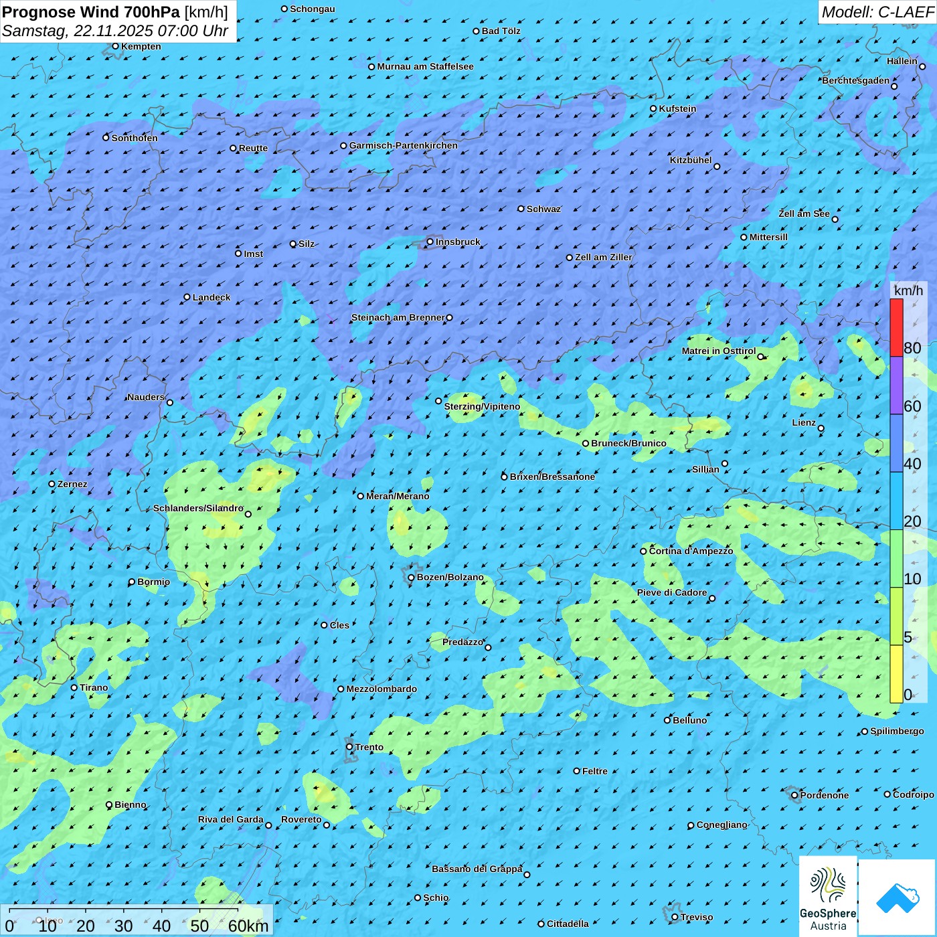Click the "Meran/Merano" label
The image size is (937, 937).
pos(398,496)
